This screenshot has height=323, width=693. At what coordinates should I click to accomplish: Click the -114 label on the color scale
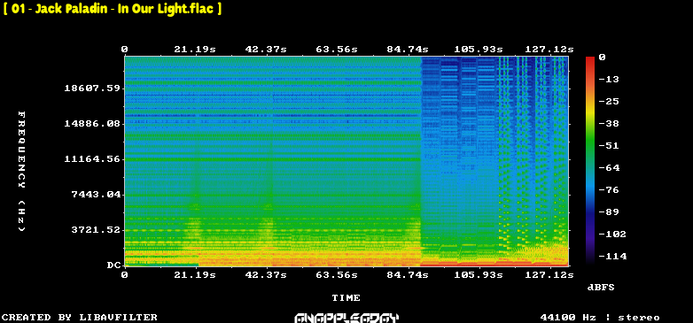[x=612, y=257]
